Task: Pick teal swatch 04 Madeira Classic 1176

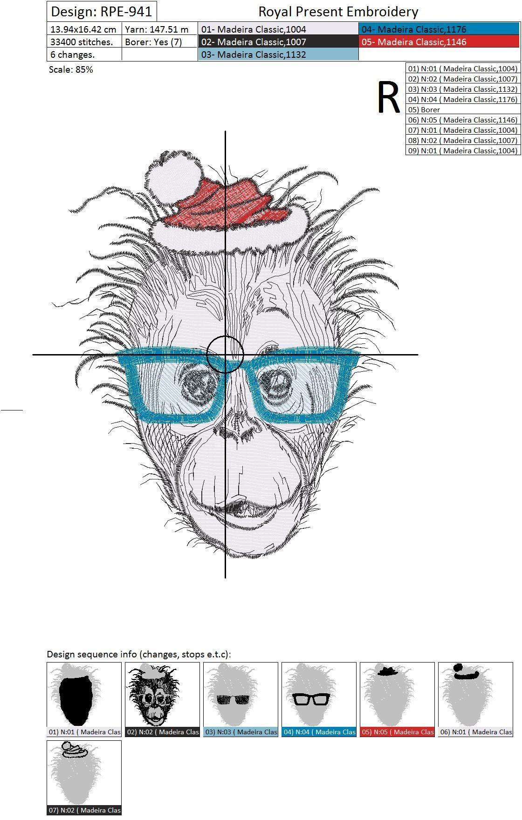Action: pyautogui.click(x=439, y=29)
